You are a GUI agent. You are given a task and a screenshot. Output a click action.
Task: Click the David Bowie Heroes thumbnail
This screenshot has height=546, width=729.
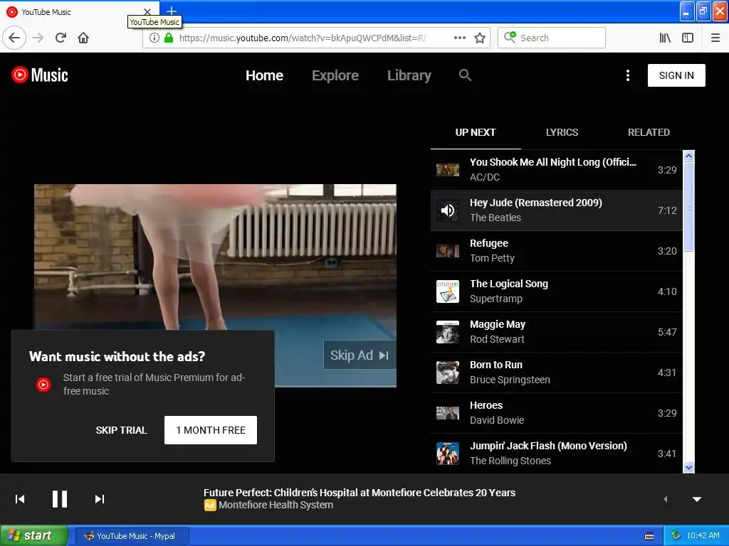tap(448, 413)
